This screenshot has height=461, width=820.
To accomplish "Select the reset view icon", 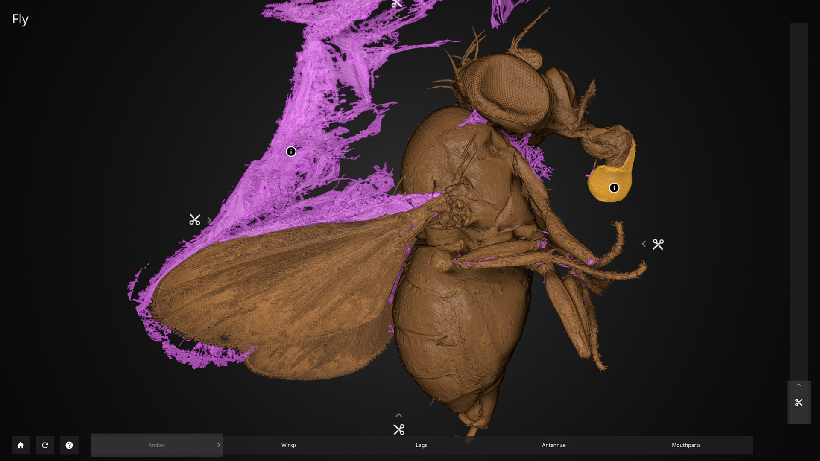I will click(45, 445).
